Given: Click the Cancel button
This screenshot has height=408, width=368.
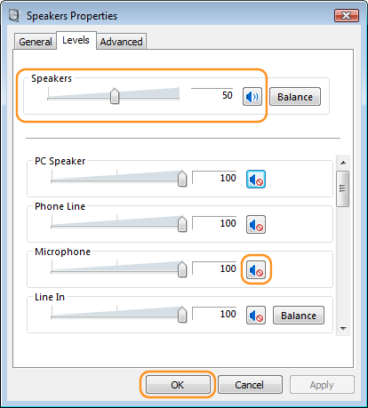Looking at the screenshot, I should [250, 385].
